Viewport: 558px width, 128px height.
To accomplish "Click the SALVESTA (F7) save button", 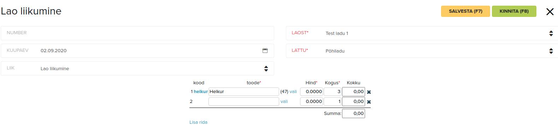I will pos(465,11).
